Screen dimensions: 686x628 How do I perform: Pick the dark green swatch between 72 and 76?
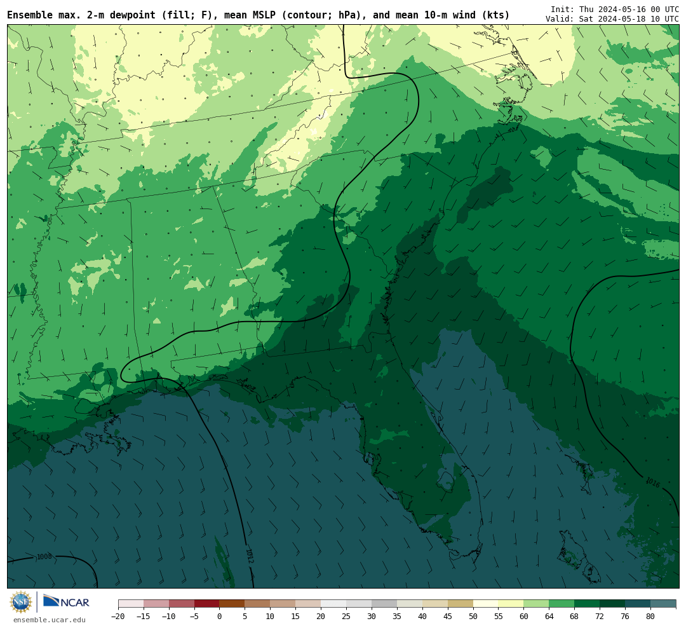[613, 604]
